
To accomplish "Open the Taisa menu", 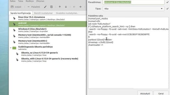I will coord(20,1).
